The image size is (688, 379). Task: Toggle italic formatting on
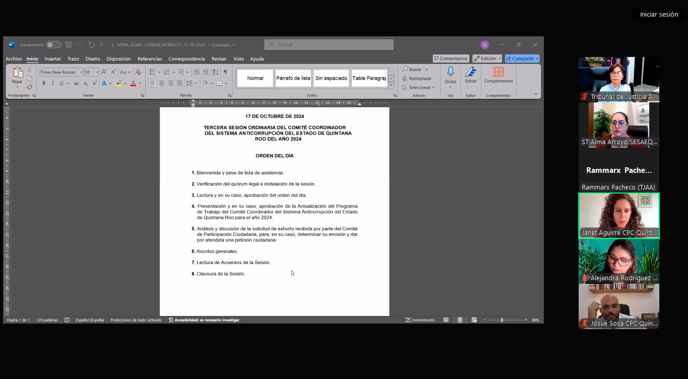coord(52,83)
